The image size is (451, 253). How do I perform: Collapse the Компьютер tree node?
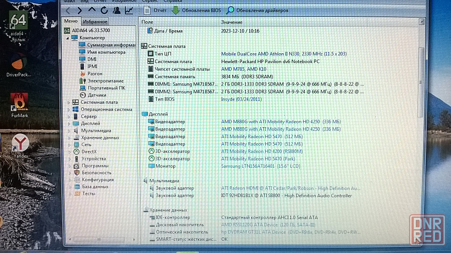pyautogui.click(x=67, y=38)
